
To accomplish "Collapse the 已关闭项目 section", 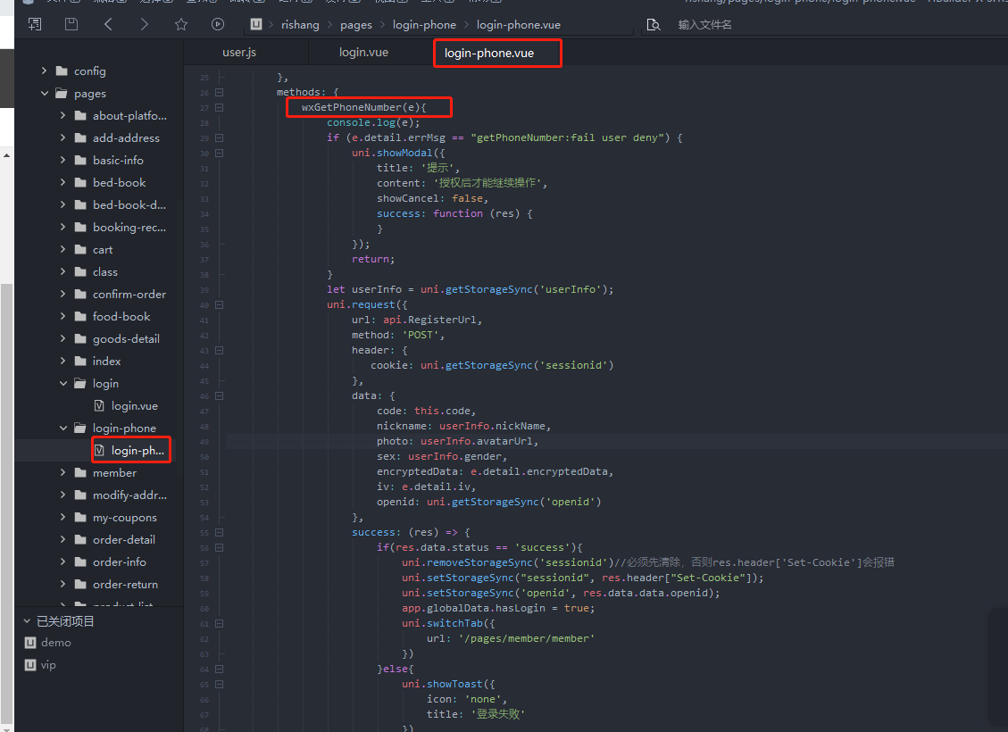I will coord(27,620).
